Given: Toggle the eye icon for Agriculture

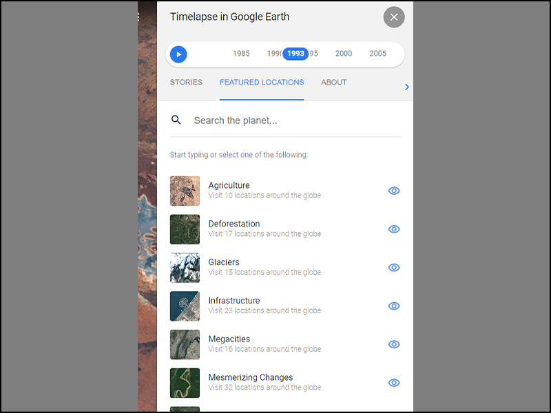Looking at the screenshot, I should pyautogui.click(x=394, y=191).
